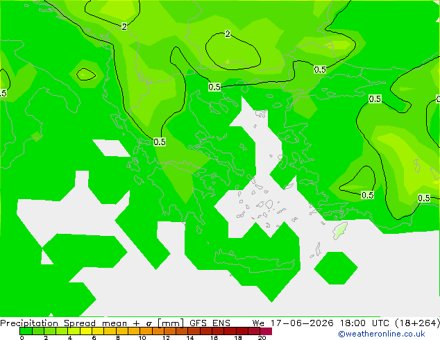Click the legend scale label '4'
The image size is (440, 340).
point(70,338)
